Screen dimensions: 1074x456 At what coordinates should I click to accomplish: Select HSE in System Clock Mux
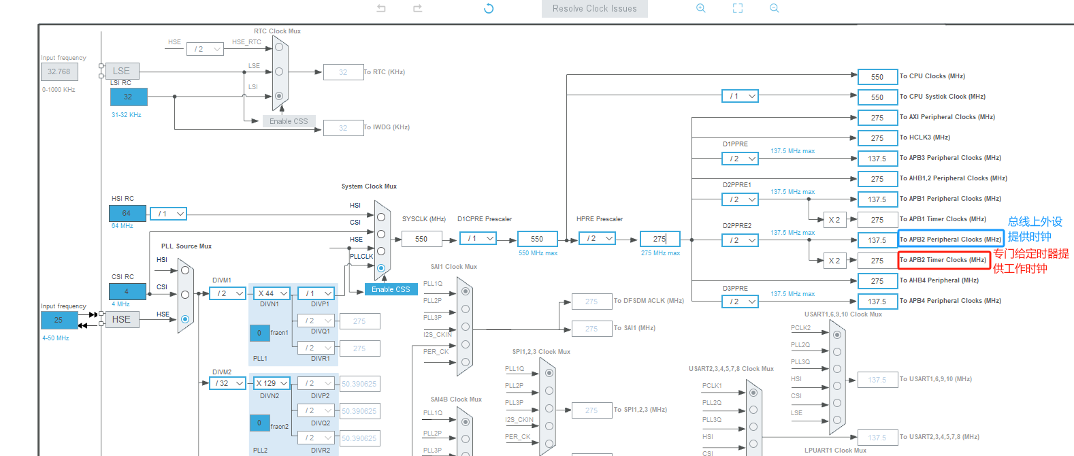pyautogui.click(x=381, y=251)
